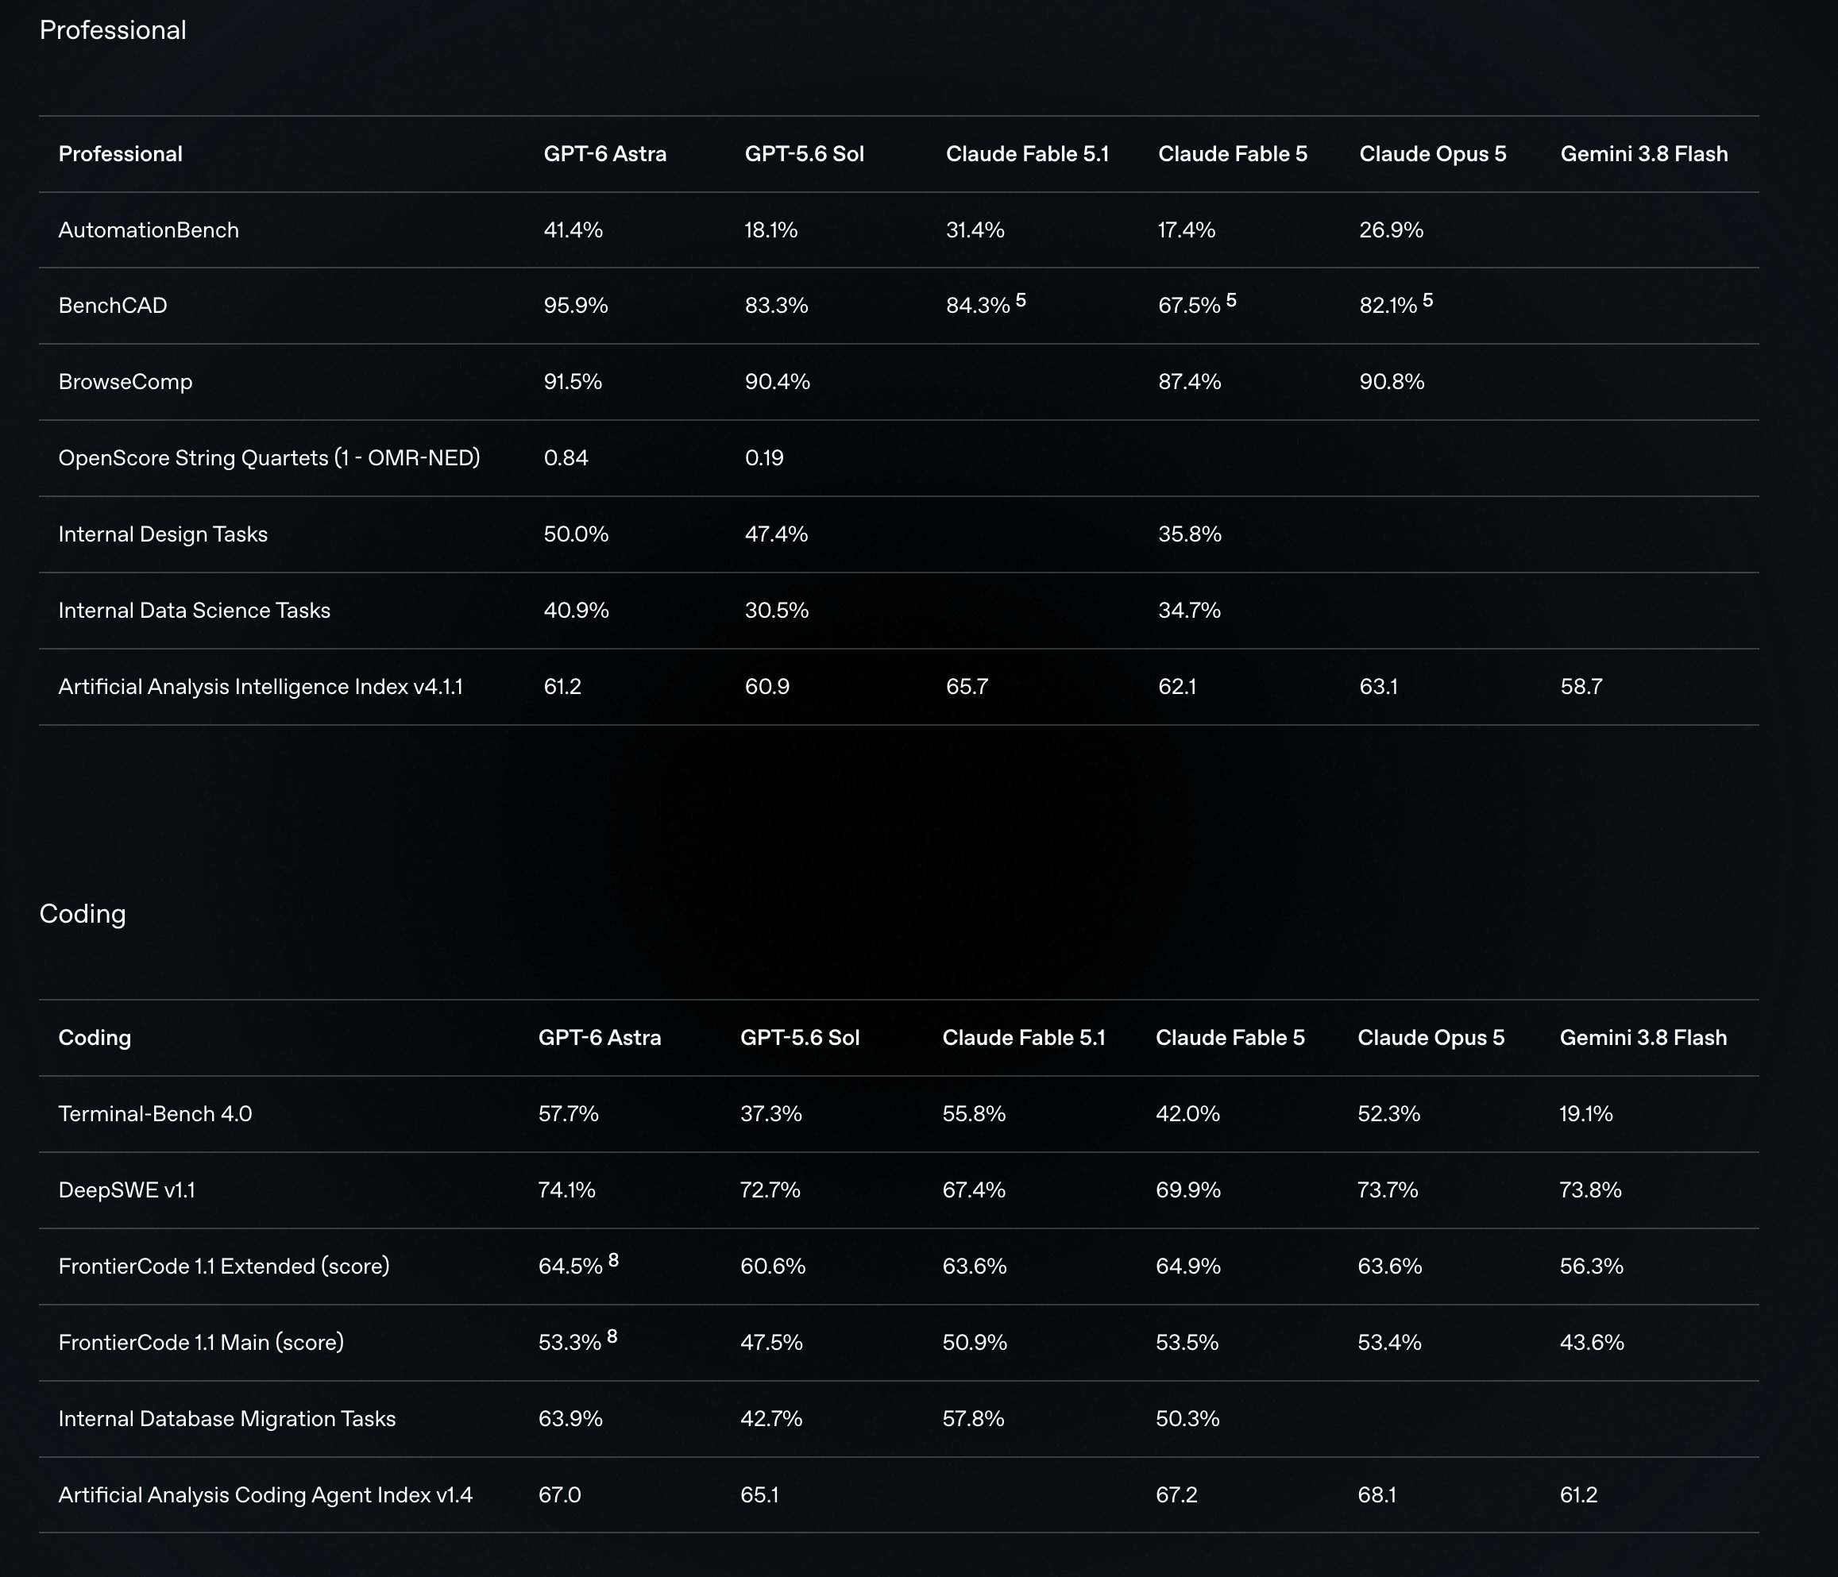Click the Claude Fable 5.1 header in the Professional table
1838x1577 pixels.
point(1027,153)
